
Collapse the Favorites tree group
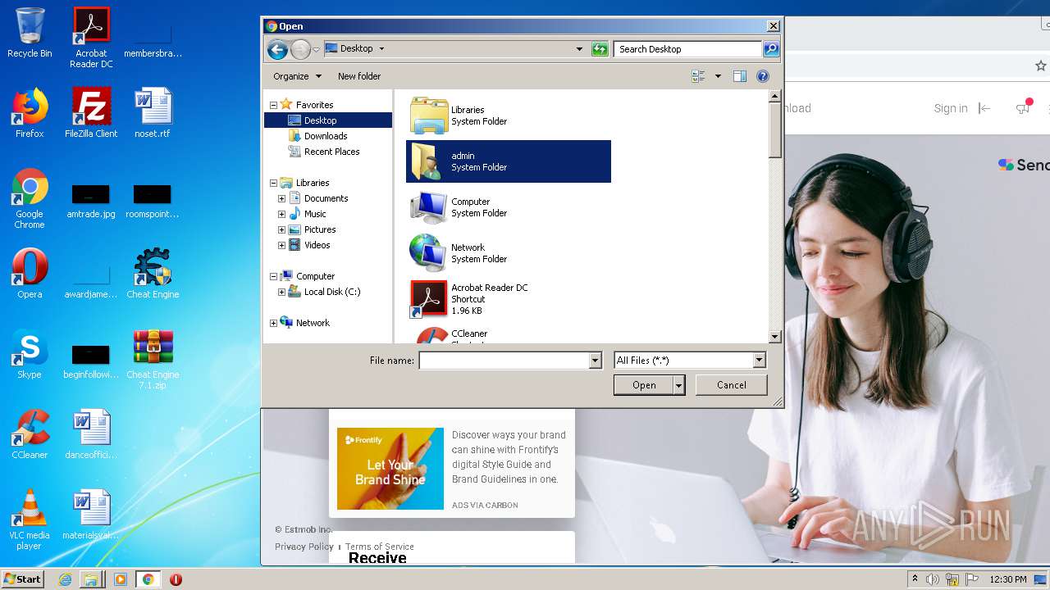click(273, 105)
